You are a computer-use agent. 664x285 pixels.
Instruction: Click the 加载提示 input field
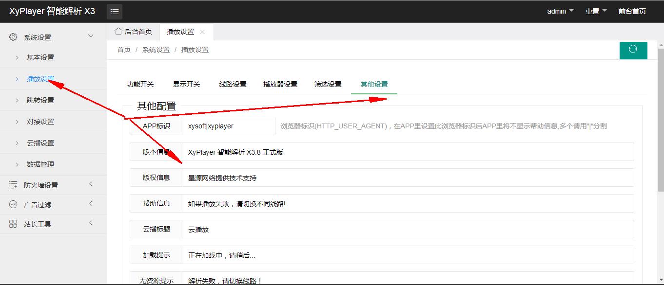(x=409, y=255)
